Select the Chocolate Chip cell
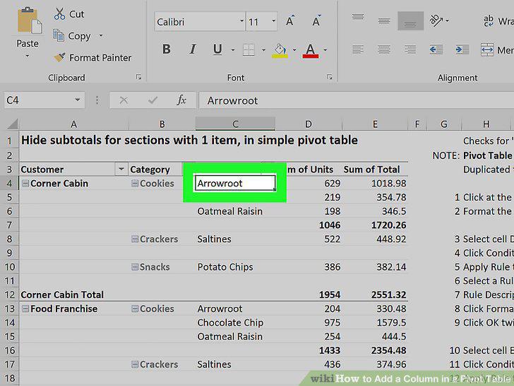Screen dimensions: 514x386 (235, 322)
